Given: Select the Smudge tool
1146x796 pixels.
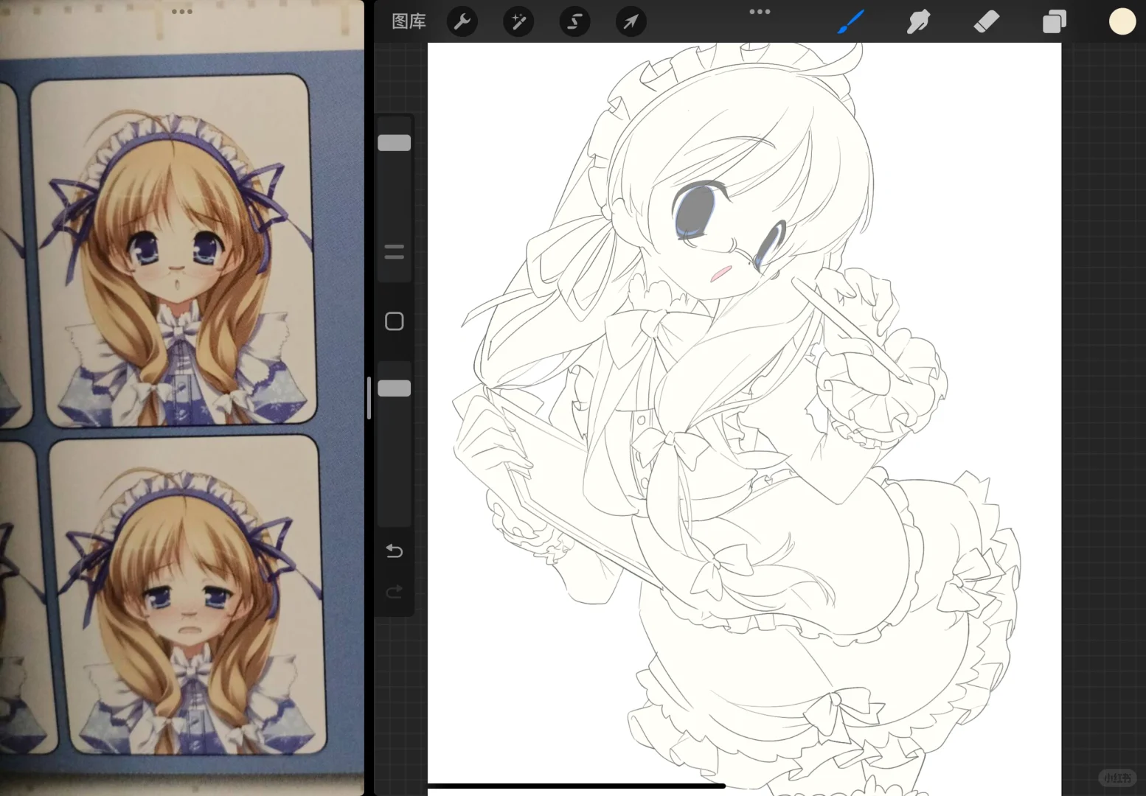Looking at the screenshot, I should [x=918, y=22].
